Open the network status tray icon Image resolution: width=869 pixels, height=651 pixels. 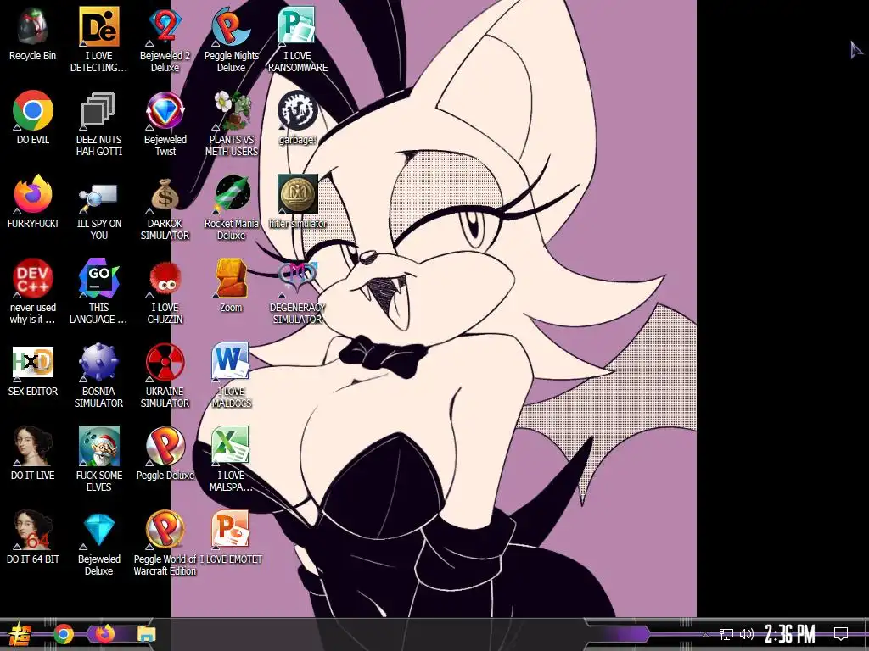[726, 634]
